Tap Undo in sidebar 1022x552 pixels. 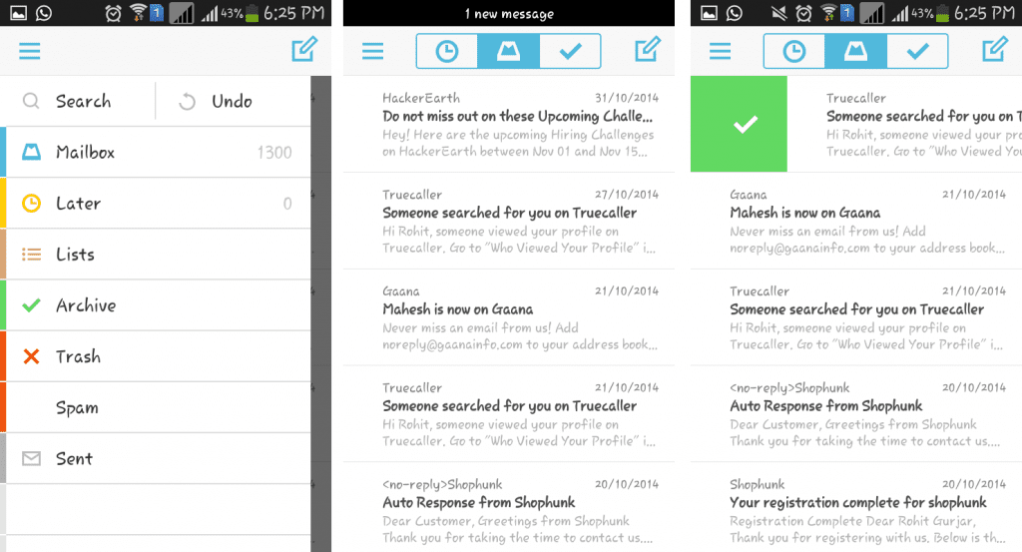(233, 101)
